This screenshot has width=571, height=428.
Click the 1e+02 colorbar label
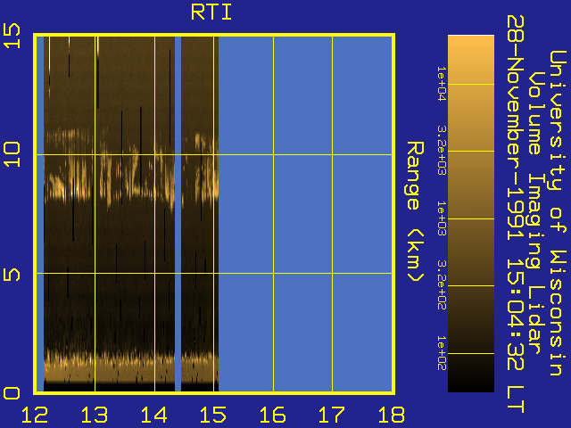[442, 353]
